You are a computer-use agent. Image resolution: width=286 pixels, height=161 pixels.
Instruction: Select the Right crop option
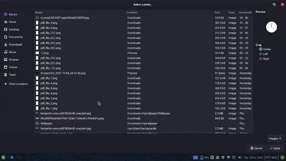click(x=264, y=59)
